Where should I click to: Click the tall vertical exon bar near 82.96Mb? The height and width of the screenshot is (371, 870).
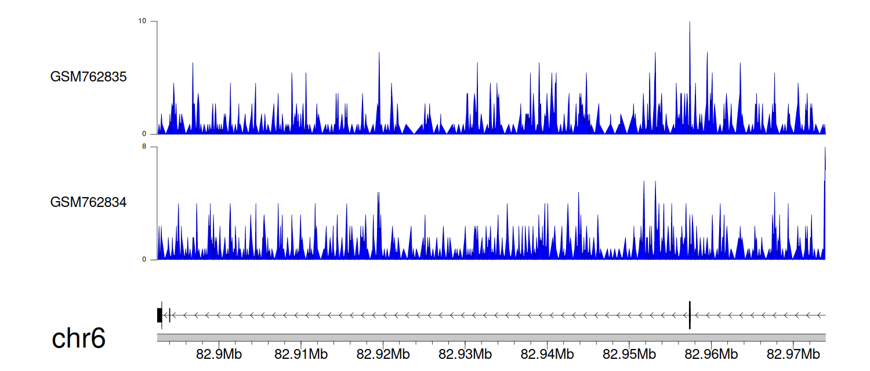(x=690, y=315)
